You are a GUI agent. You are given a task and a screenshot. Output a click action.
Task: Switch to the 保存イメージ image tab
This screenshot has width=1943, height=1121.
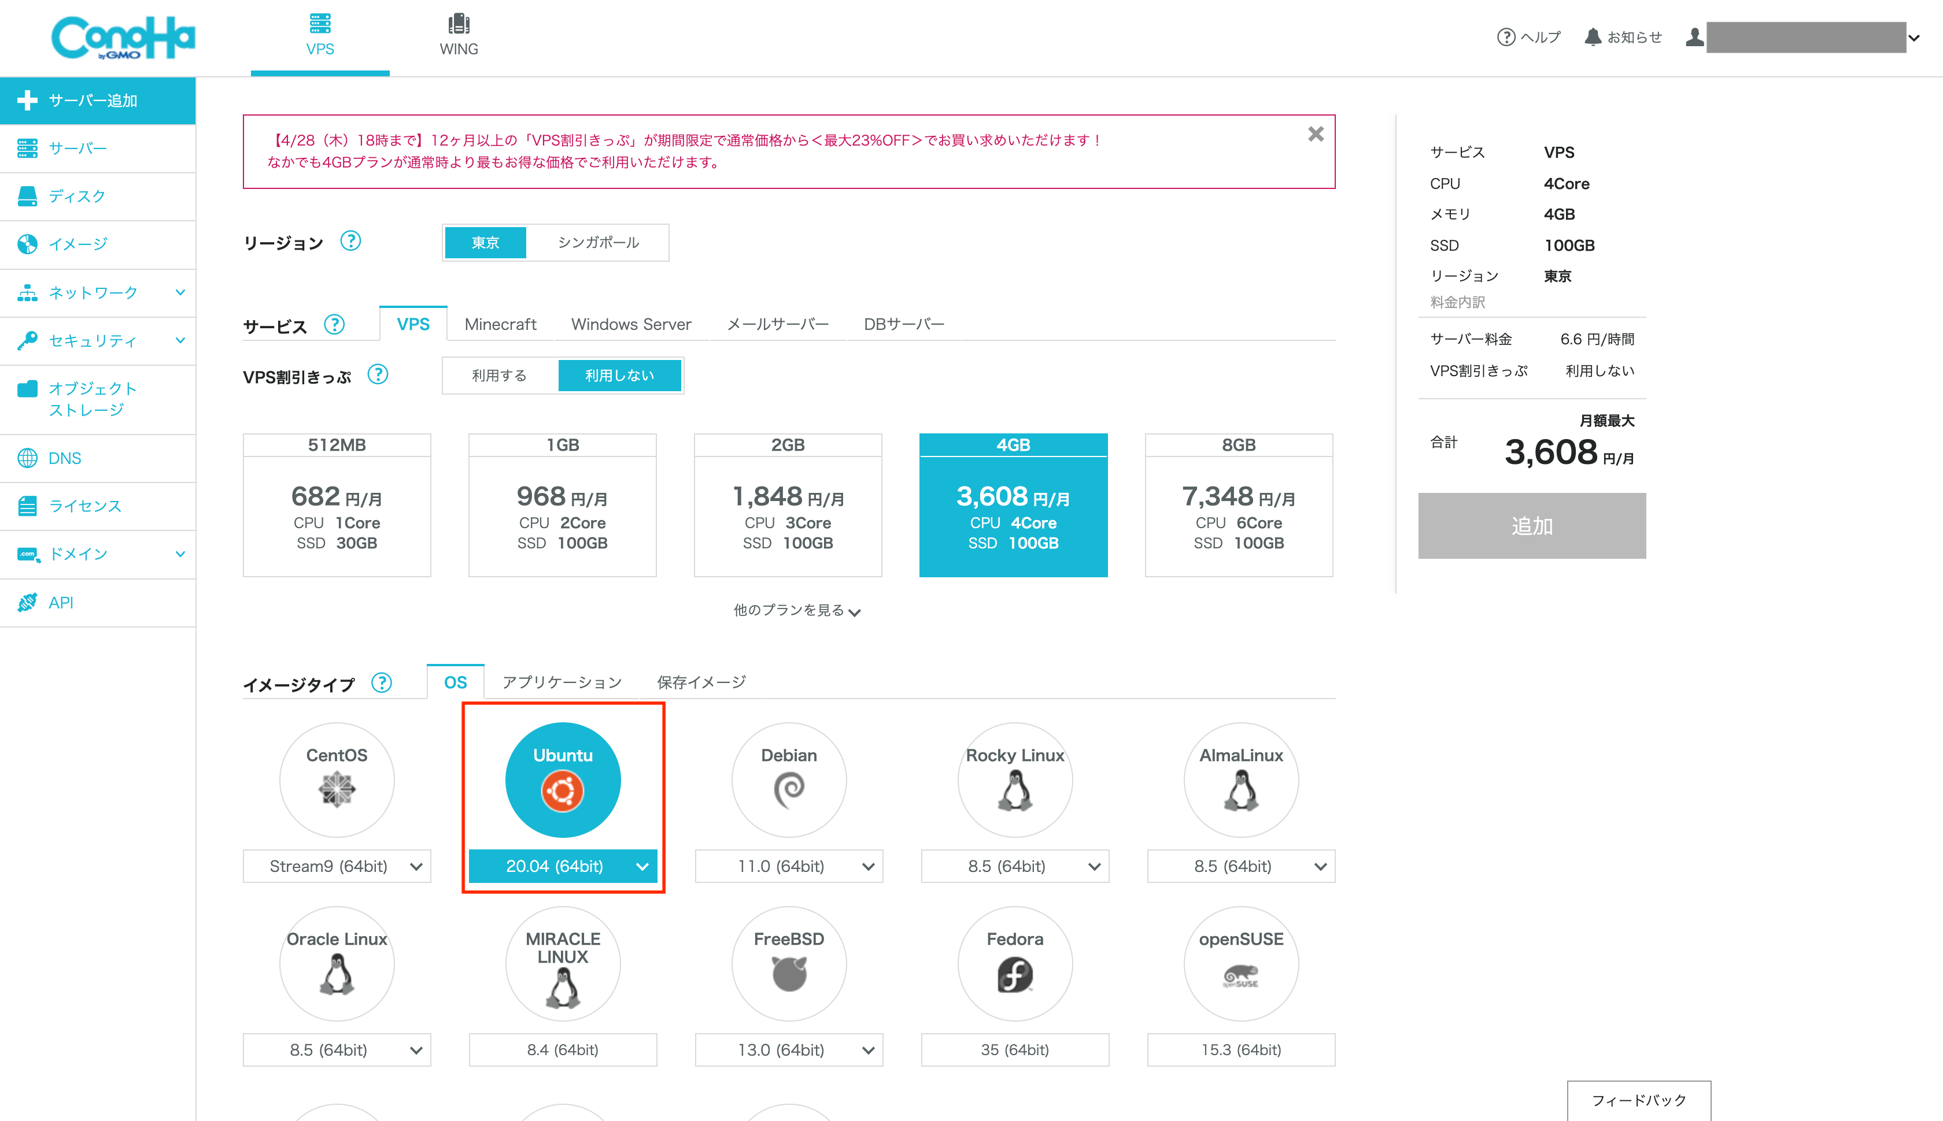[x=701, y=682]
